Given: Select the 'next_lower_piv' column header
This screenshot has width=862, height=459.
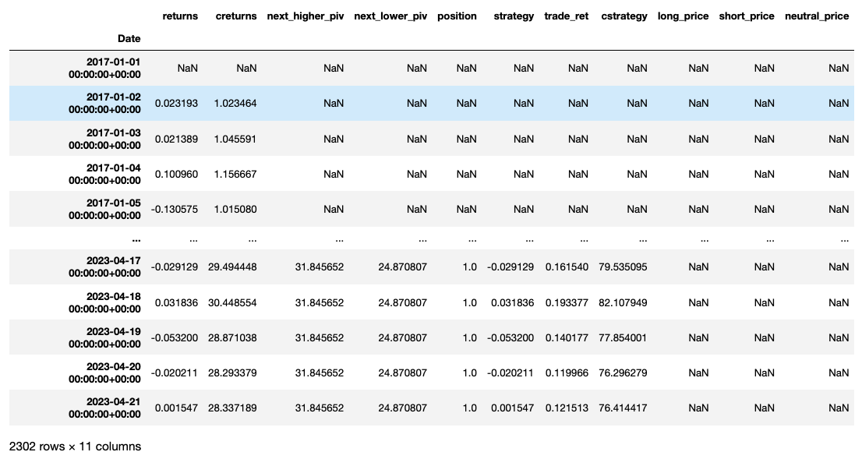Looking at the screenshot, I should pyautogui.click(x=390, y=16).
